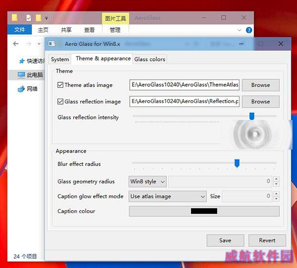Click the black Caption colour swatch

click(x=204, y=211)
